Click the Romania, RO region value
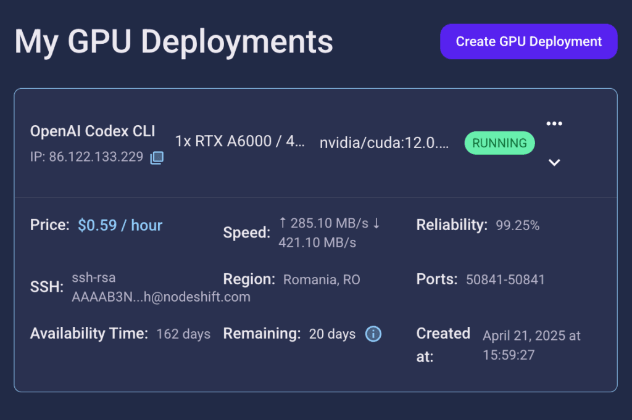The width and height of the screenshot is (632, 420). pyautogui.click(x=322, y=279)
